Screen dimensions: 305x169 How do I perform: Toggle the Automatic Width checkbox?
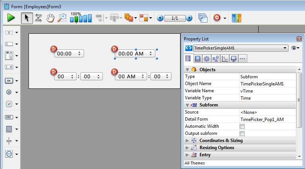click(x=242, y=126)
